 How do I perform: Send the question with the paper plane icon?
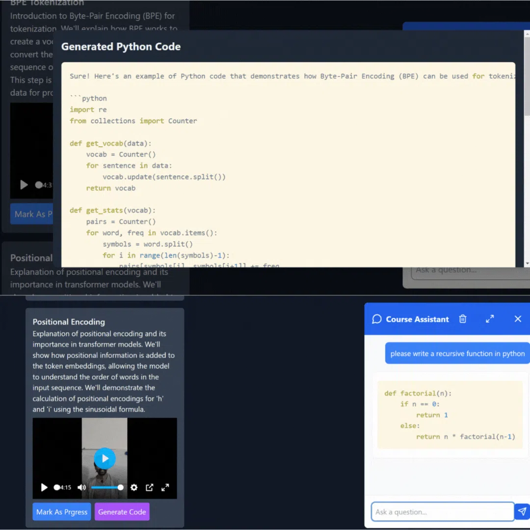(522, 511)
